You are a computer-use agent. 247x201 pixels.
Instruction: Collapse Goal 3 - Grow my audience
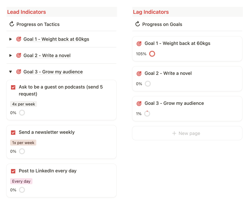tap(10, 71)
